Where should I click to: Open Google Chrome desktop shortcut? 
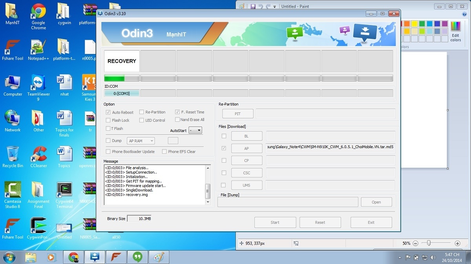pyautogui.click(x=38, y=16)
